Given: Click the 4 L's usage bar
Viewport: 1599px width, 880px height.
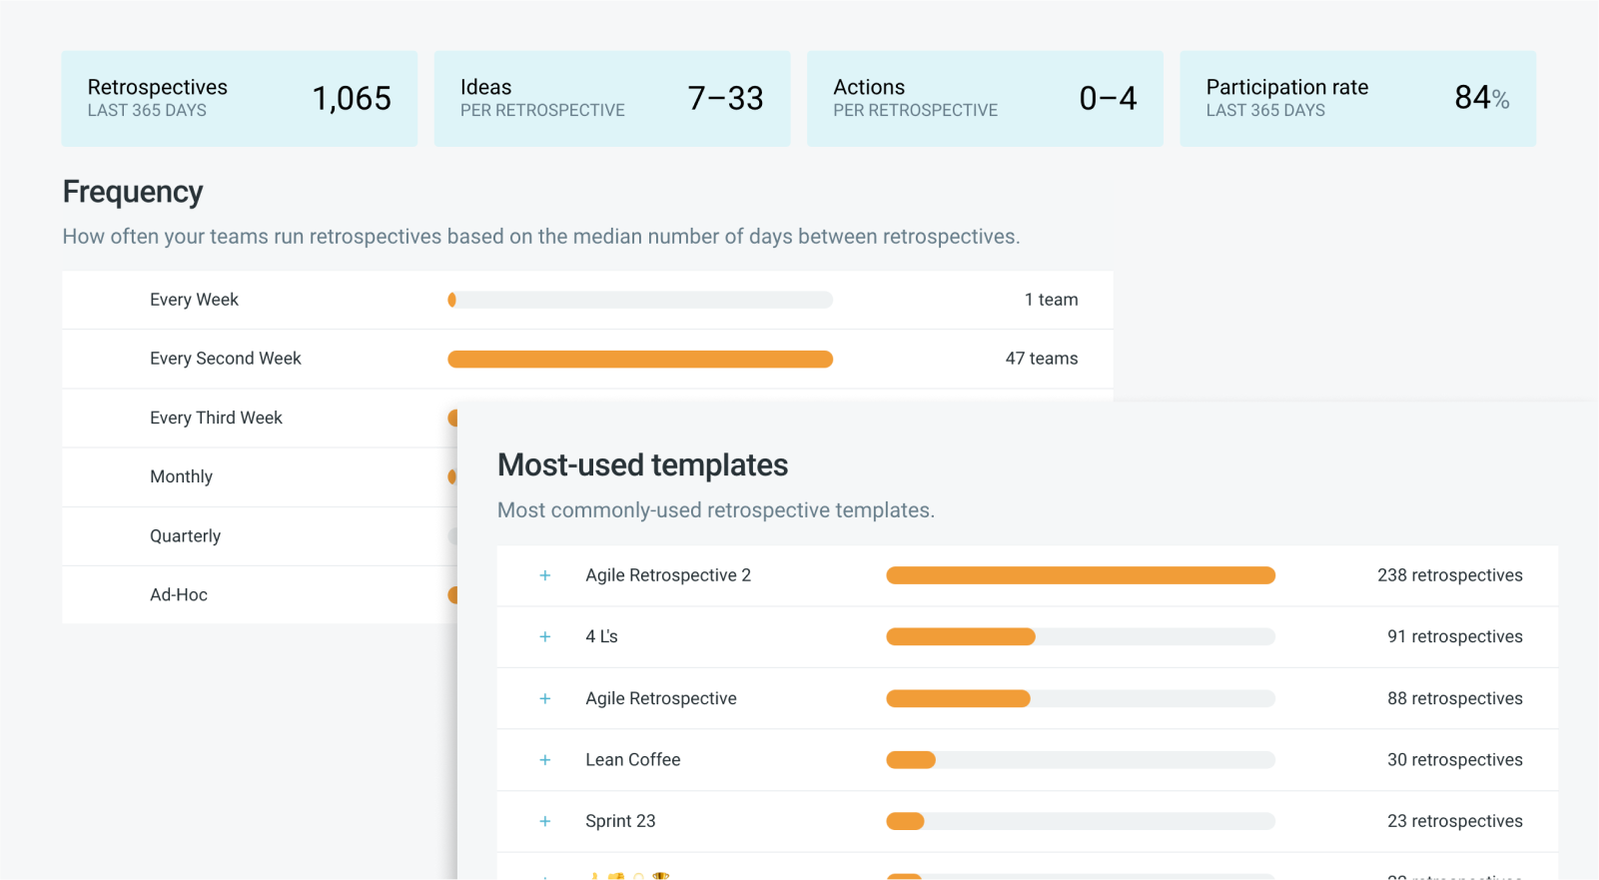Looking at the screenshot, I should (1081, 636).
